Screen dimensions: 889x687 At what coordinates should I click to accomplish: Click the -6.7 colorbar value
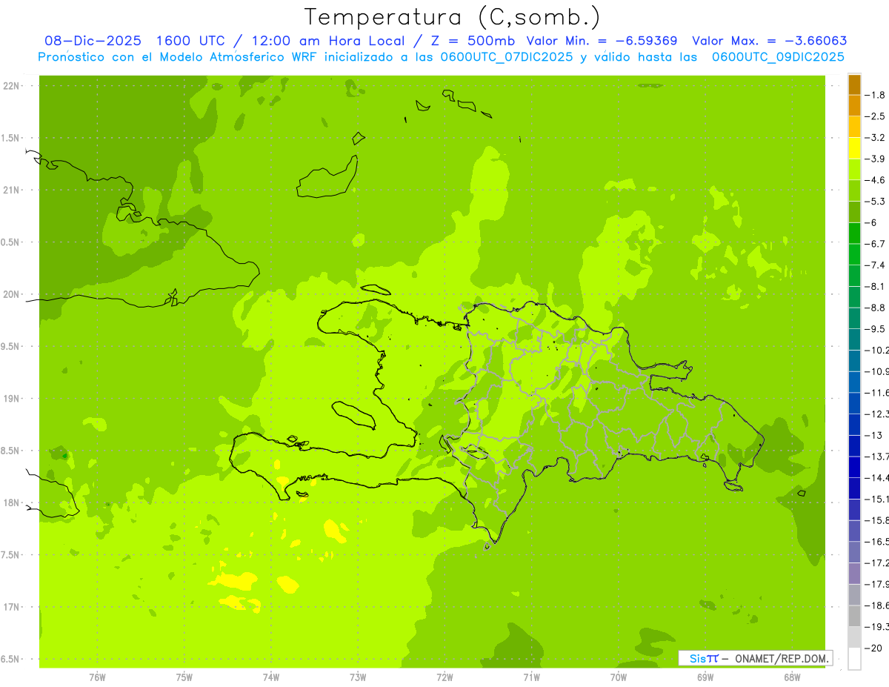coord(875,244)
